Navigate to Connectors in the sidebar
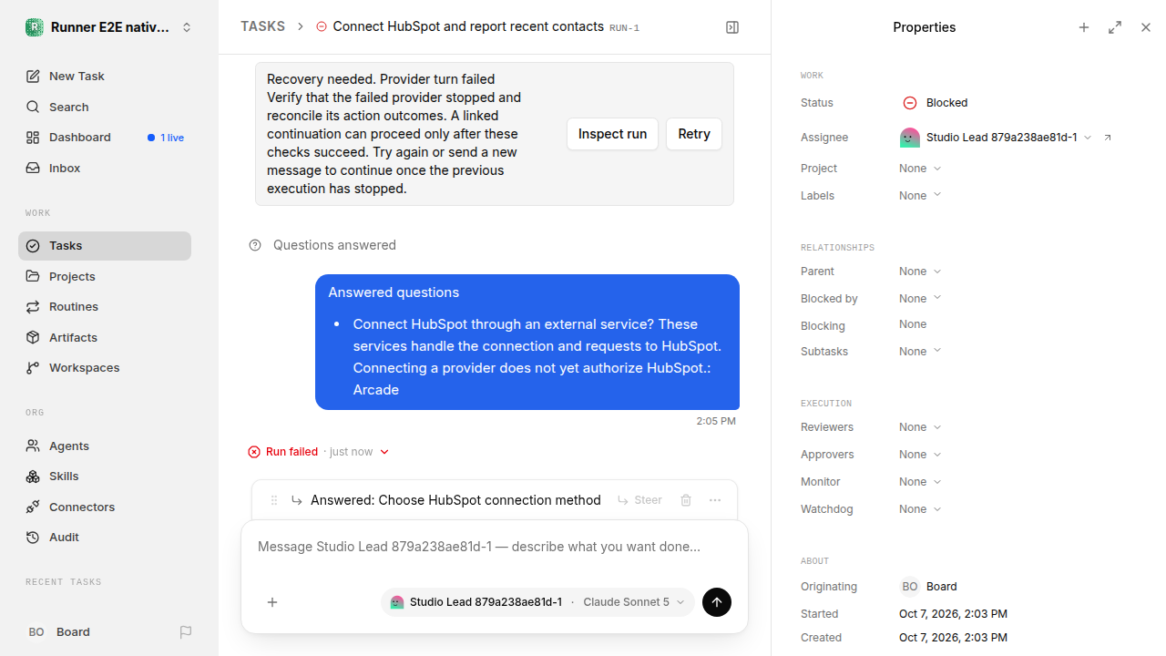This screenshot has width=1166, height=656. click(x=105, y=507)
